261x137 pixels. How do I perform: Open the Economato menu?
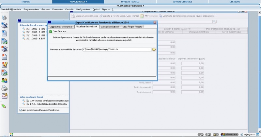[57, 9]
